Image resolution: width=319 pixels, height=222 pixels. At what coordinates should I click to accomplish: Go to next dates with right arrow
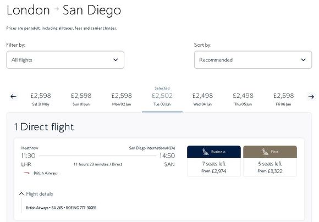point(311,97)
